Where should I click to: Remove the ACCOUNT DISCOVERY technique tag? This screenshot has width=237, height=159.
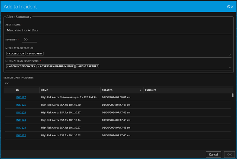click(x=8, y=66)
